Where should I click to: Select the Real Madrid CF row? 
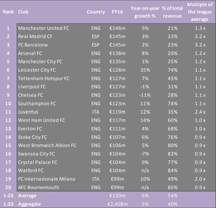pos(116,36)
